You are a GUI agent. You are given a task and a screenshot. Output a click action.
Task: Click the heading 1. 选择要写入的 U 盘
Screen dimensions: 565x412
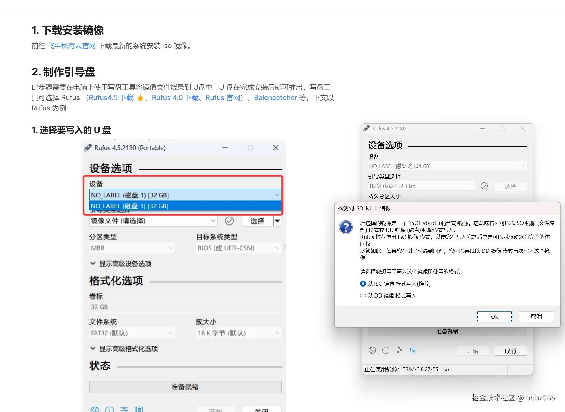71,130
